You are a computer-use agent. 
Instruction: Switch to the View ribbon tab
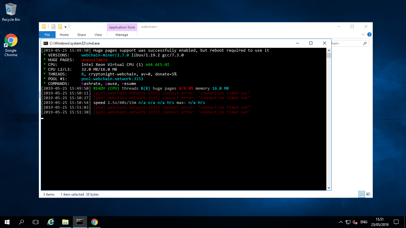pos(98,35)
